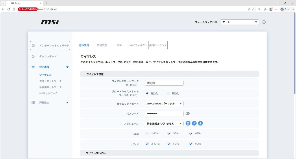Delete the selected schedule with trash icon
Viewport: 296px width, 159px height.
point(188,123)
